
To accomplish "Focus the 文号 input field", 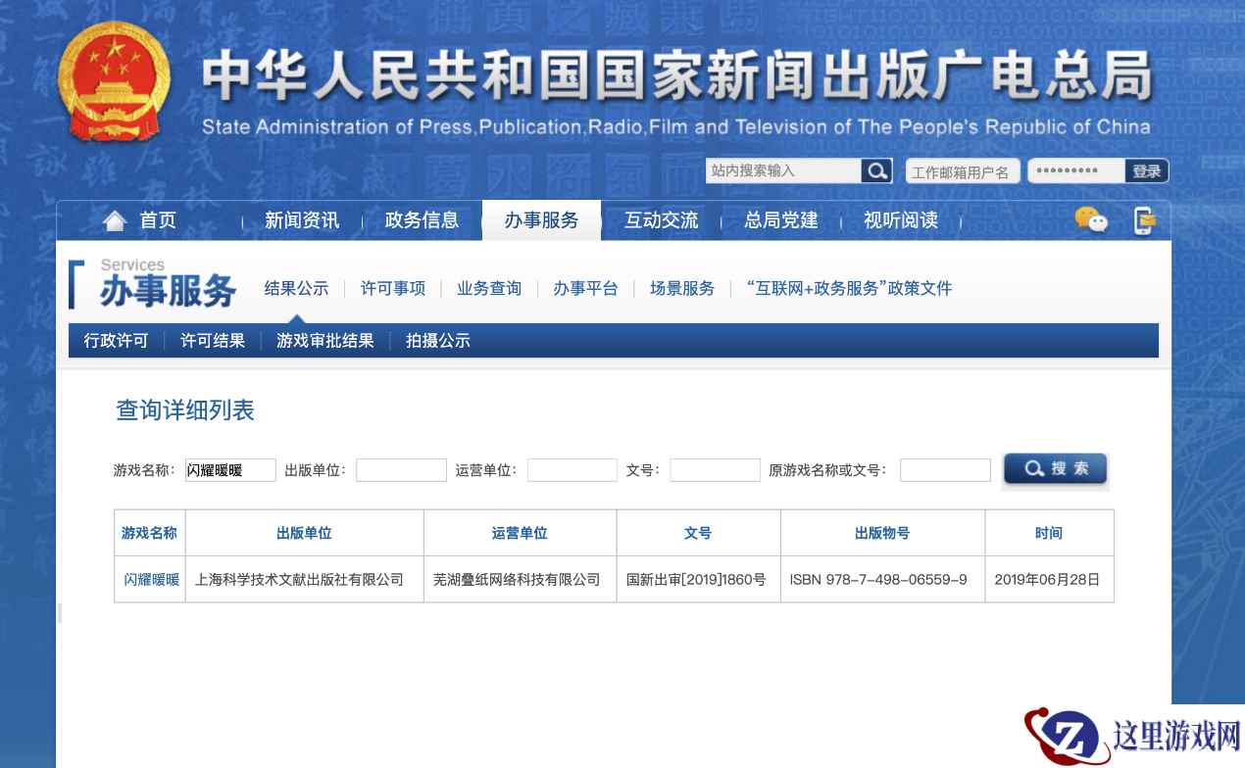I will (715, 470).
